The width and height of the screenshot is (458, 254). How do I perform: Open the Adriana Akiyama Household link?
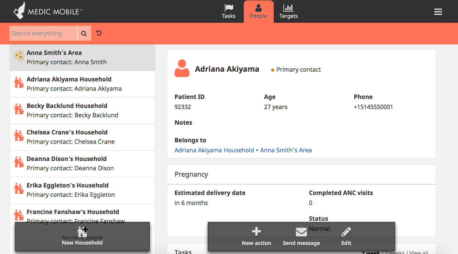click(x=214, y=150)
